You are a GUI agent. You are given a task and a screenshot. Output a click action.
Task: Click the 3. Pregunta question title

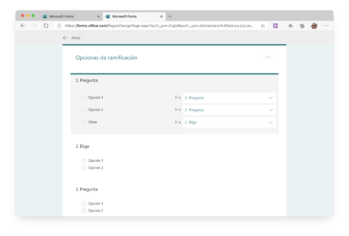coord(86,189)
